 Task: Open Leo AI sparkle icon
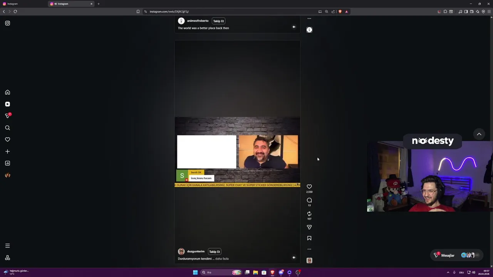[x=478, y=12]
